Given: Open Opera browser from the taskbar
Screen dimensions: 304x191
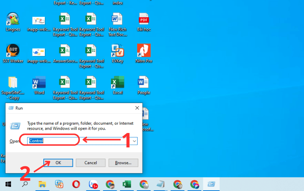Looking at the screenshot, I should coord(76,184).
